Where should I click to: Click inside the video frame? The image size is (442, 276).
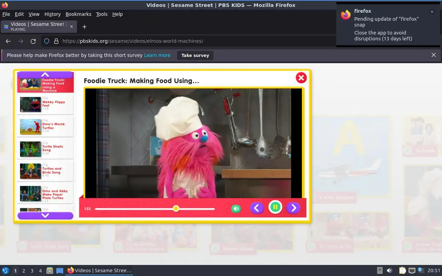click(x=193, y=143)
